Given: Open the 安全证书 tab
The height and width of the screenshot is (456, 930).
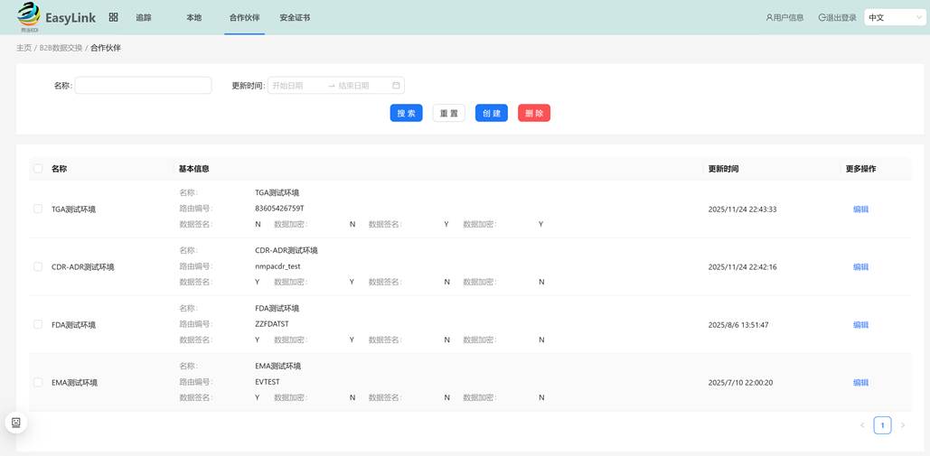Looking at the screenshot, I should point(295,18).
